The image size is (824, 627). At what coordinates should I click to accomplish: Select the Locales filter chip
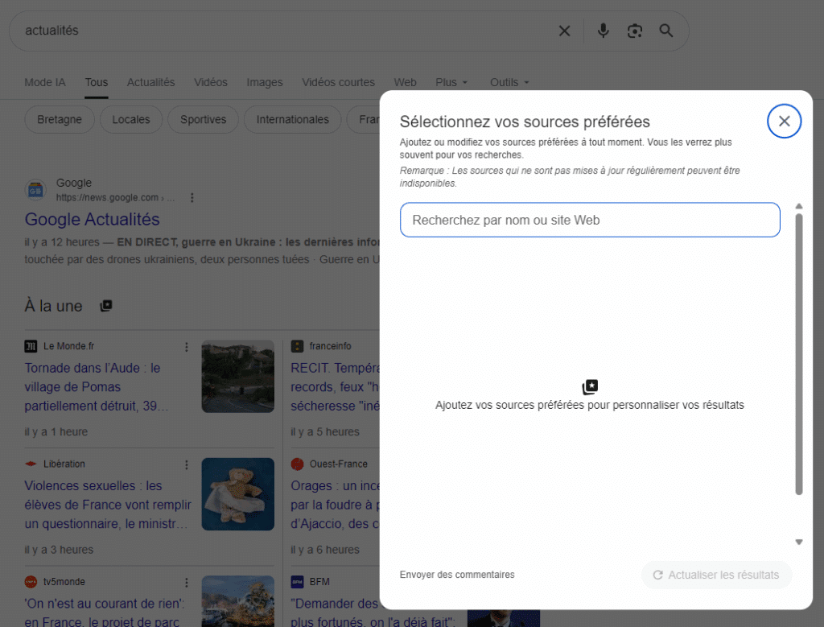coord(131,120)
